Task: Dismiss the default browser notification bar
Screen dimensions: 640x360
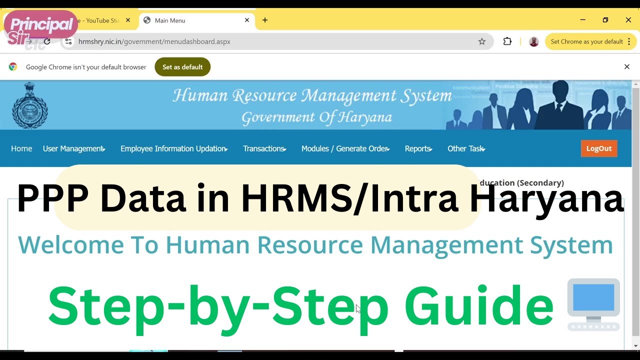Action: point(627,66)
